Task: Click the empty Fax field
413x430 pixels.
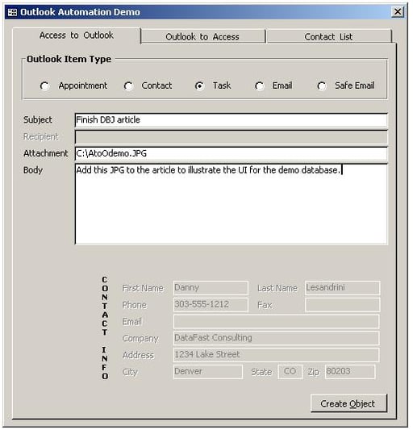Action: click(342, 305)
